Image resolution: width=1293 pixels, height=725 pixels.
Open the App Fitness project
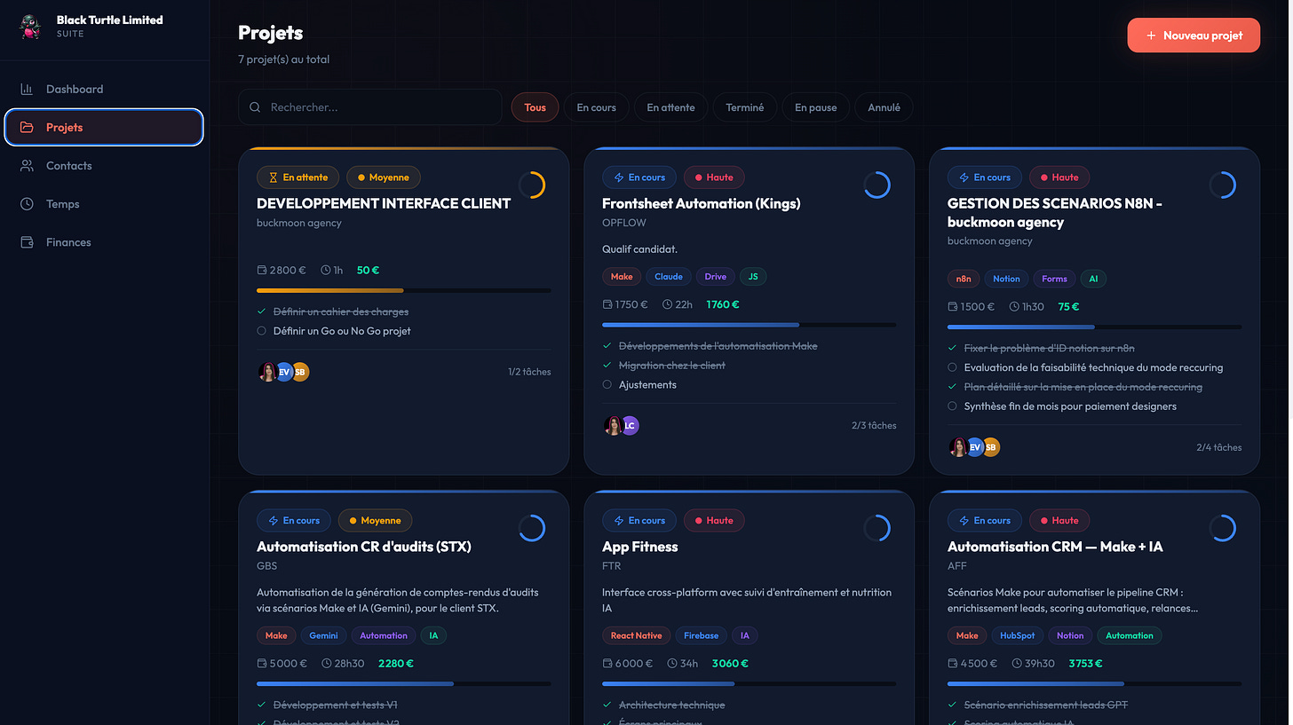(639, 547)
